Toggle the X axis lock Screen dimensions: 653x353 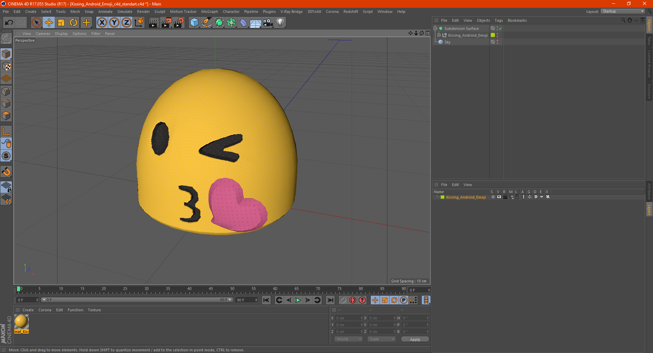tap(102, 22)
